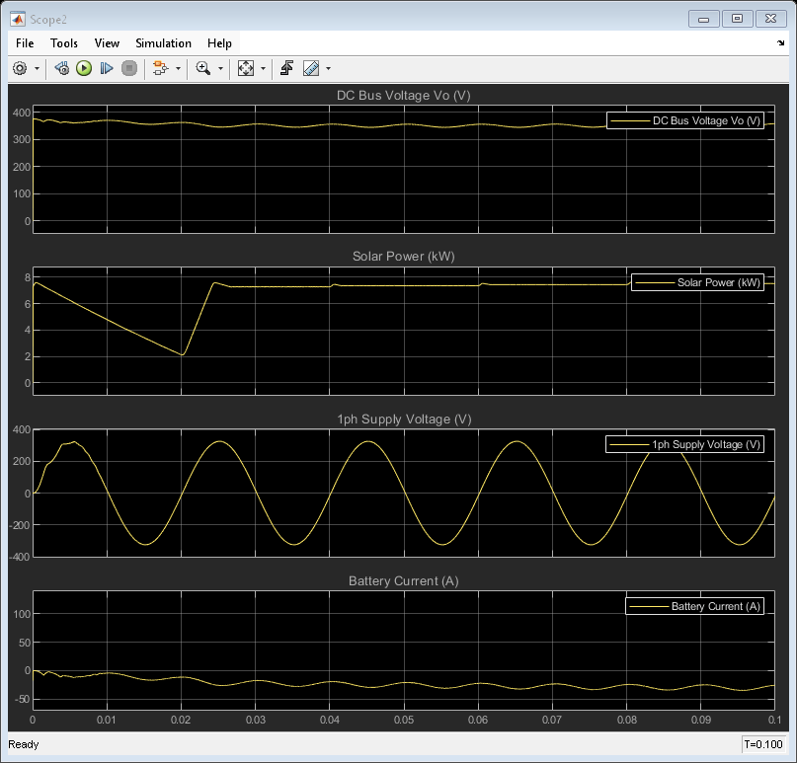Click the Scale Axes Limits icon

click(x=246, y=68)
